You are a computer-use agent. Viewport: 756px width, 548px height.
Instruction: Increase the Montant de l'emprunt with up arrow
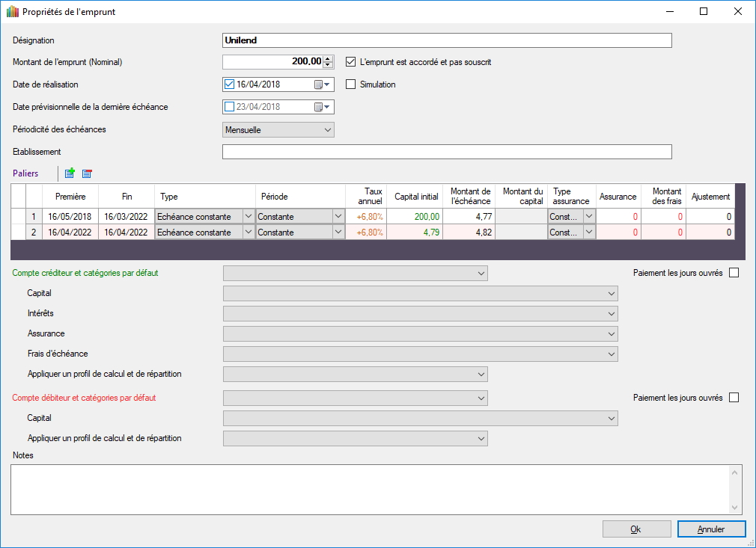pyautogui.click(x=327, y=59)
